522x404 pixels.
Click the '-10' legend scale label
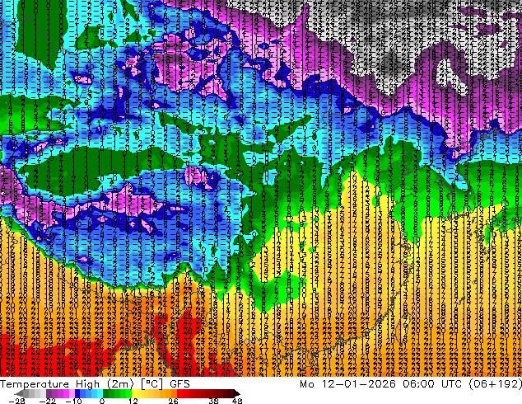pyautogui.click(x=73, y=401)
